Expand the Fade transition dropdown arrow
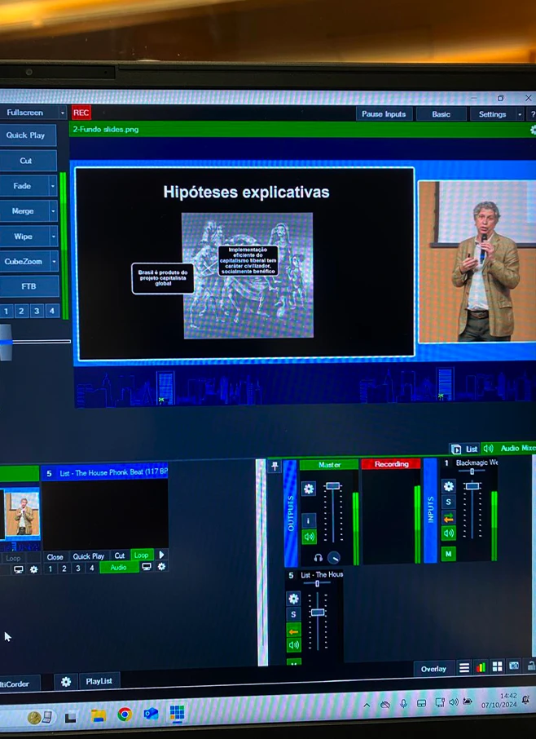 (54, 186)
